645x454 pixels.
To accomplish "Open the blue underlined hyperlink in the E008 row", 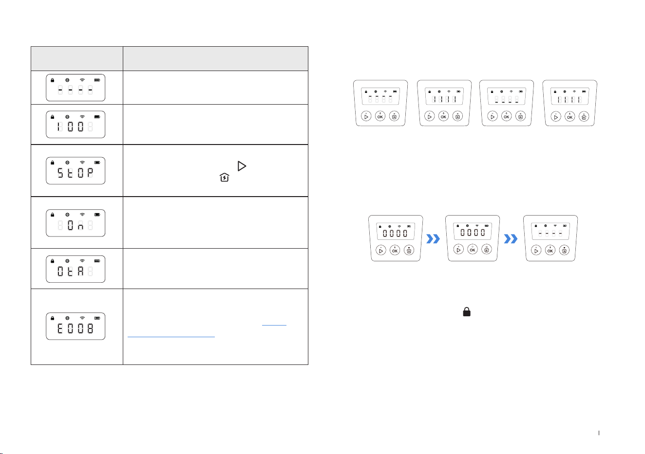I will click(207, 330).
